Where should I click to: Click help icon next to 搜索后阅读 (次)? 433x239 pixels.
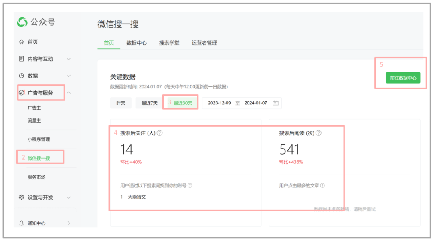[x=318, y=133]
